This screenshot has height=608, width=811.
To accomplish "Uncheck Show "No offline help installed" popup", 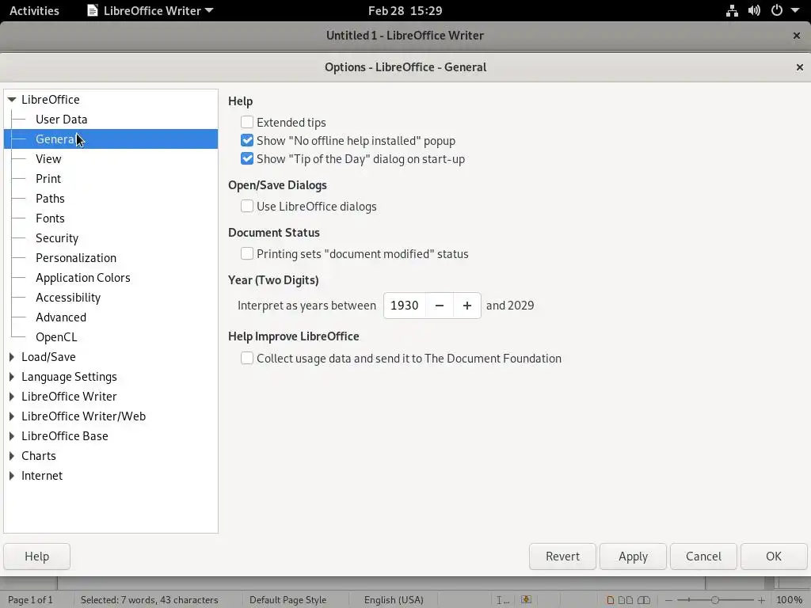I will [247, 141].
